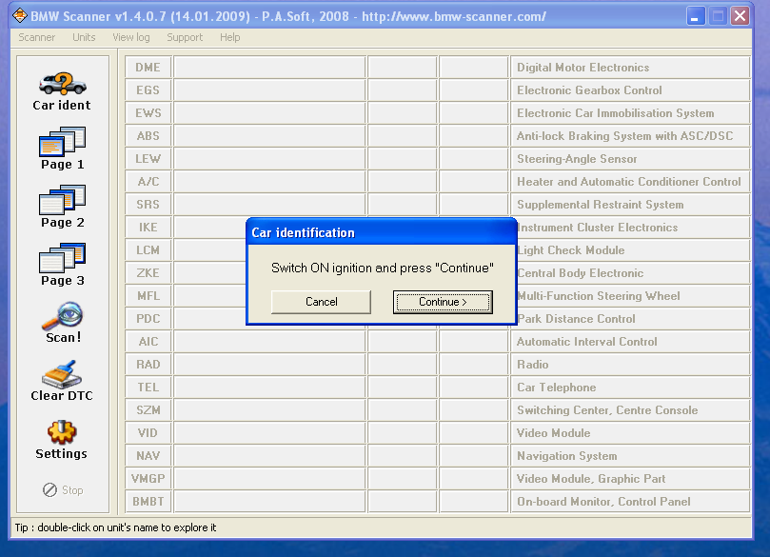Select the MFL unit button

pos(148,296)
